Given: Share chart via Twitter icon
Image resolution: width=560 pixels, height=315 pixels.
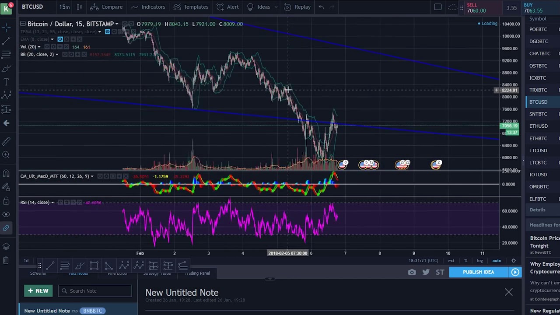Looking at the screenshot, I should 426,272.
